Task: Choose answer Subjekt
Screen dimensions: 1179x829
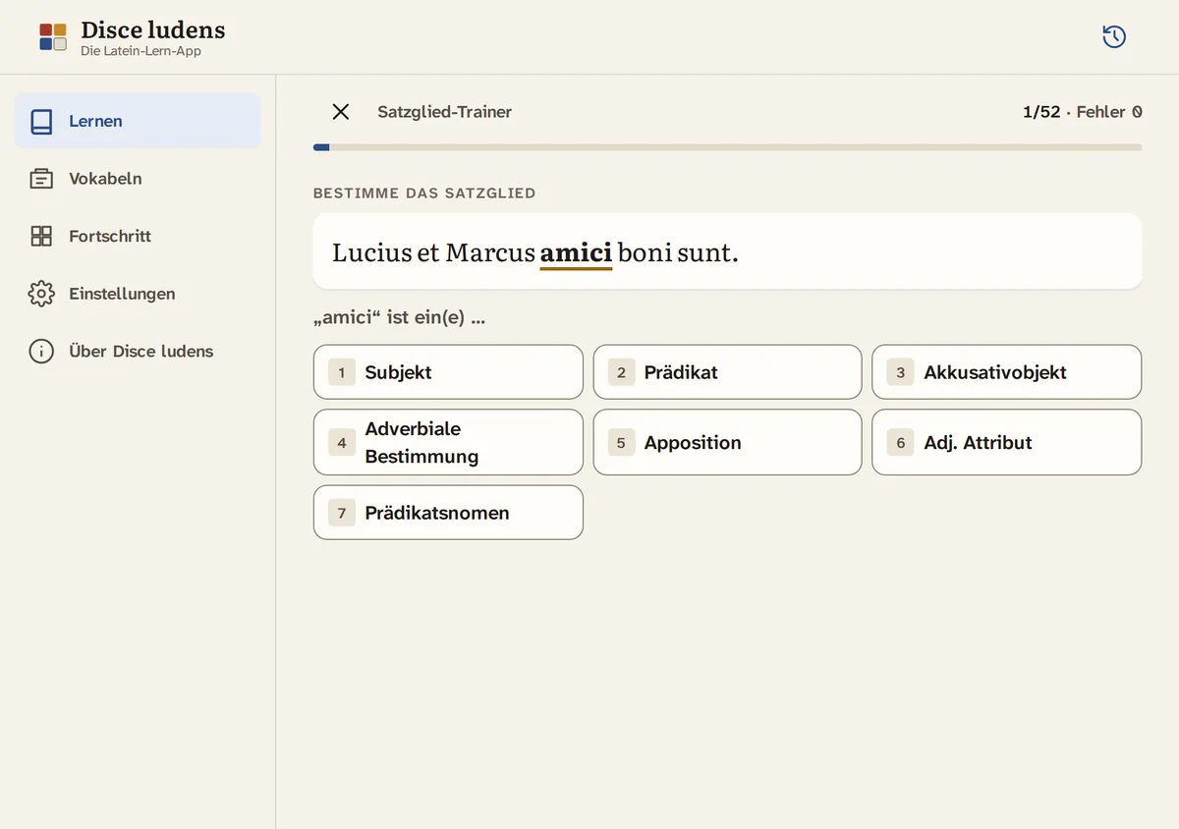Action: [x=448, y=372]
